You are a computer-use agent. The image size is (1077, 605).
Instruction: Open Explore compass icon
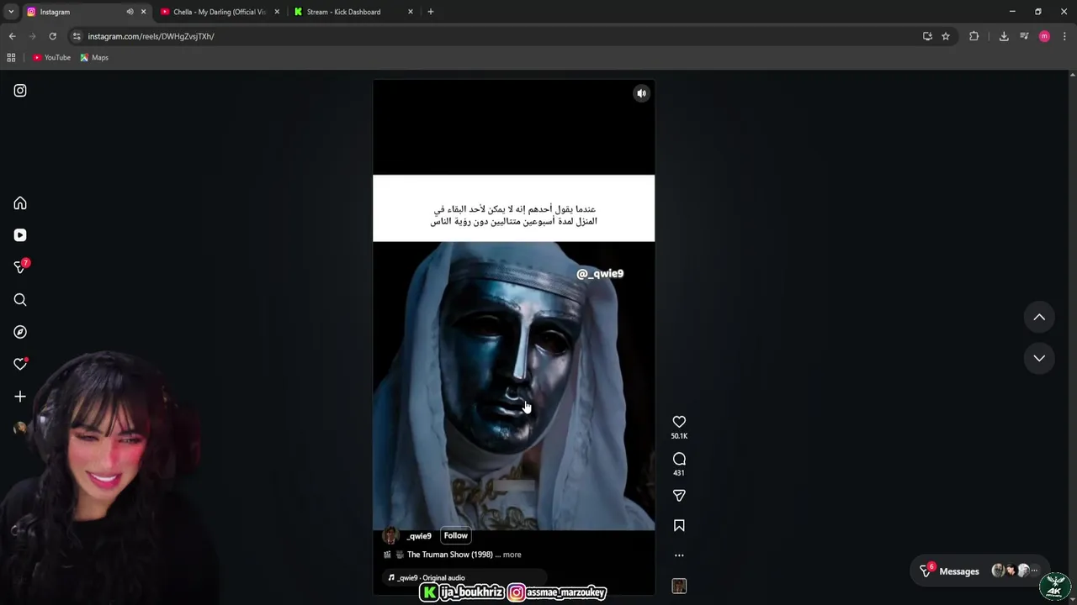point(20,332)
